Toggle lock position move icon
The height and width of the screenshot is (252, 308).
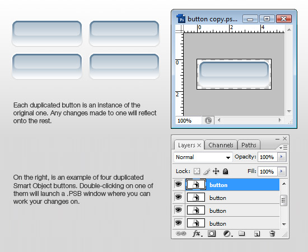(x=216, y=171)
